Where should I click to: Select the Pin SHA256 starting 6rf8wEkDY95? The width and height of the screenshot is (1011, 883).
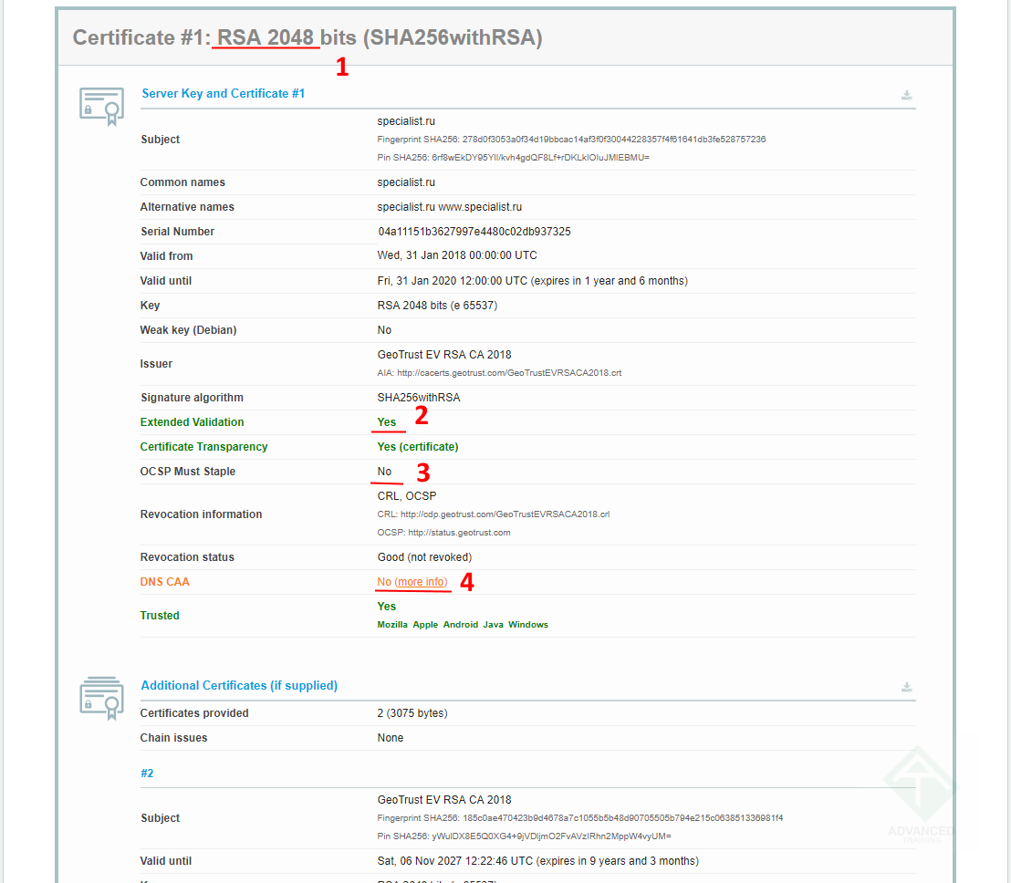[x=513, y=157]
